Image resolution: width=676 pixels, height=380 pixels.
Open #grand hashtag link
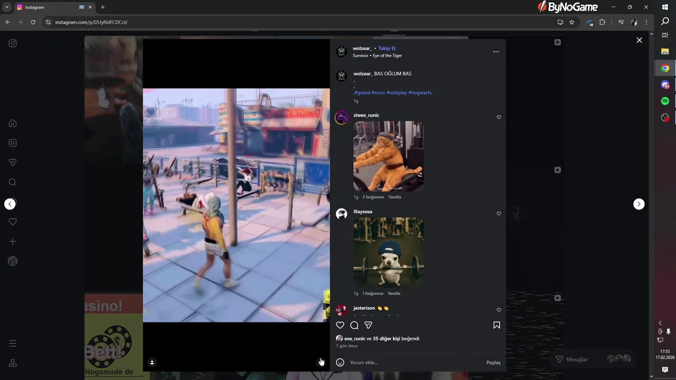362,93
